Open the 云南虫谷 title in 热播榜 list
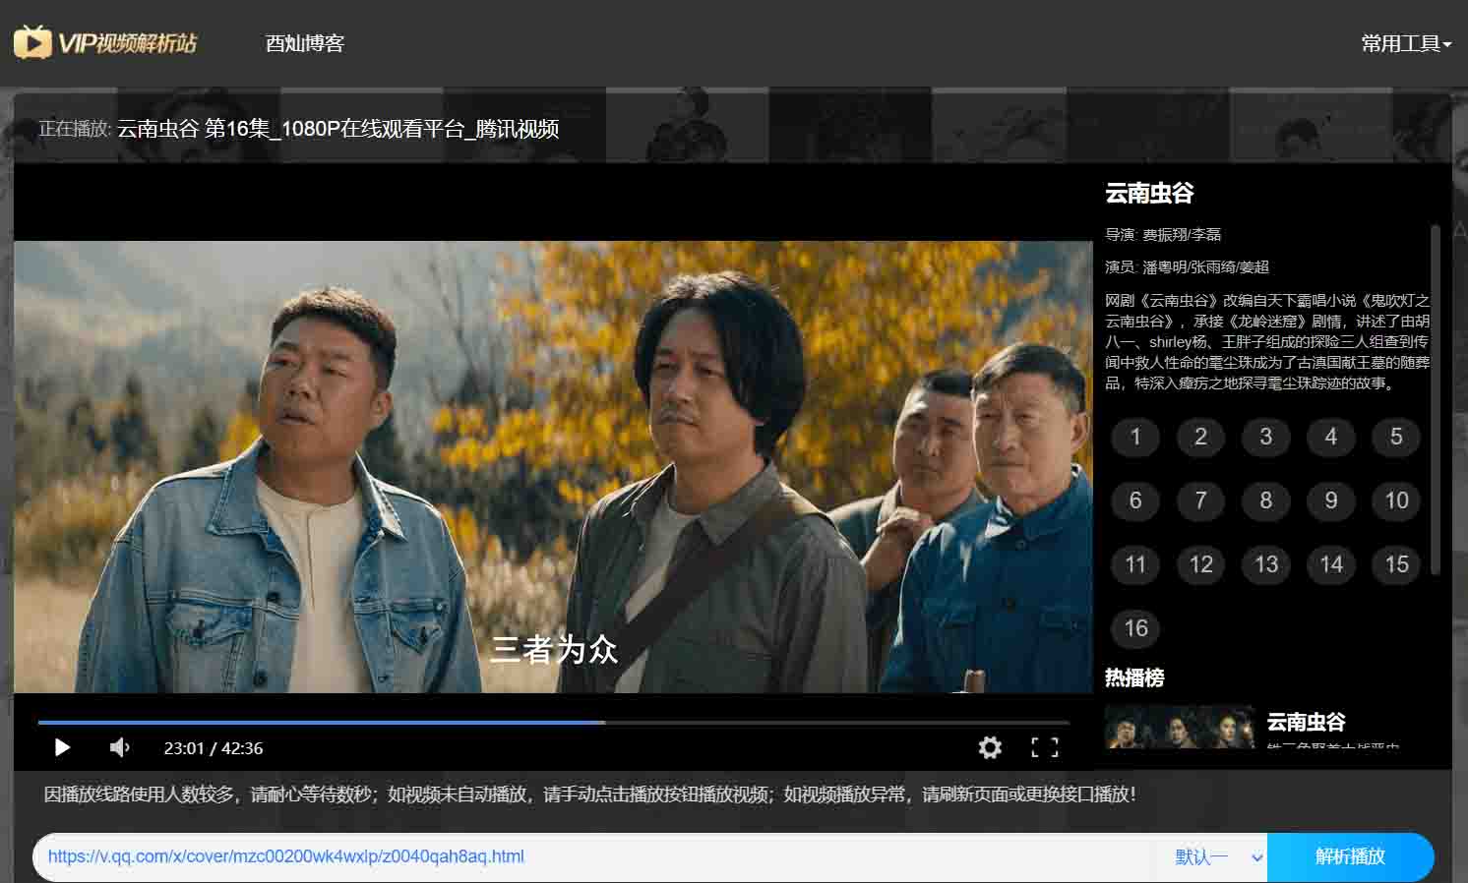Viewport: 1468px width, 883px height. 1306,722
